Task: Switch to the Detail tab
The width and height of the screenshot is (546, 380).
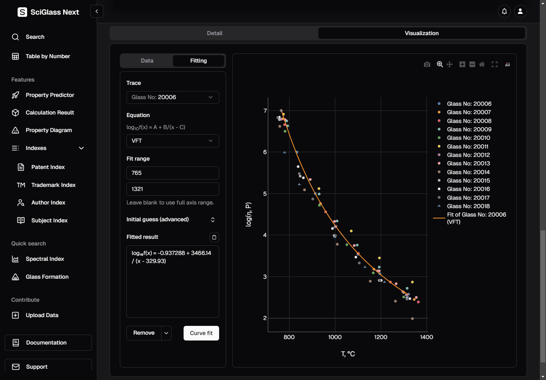Action: point(214,33)
